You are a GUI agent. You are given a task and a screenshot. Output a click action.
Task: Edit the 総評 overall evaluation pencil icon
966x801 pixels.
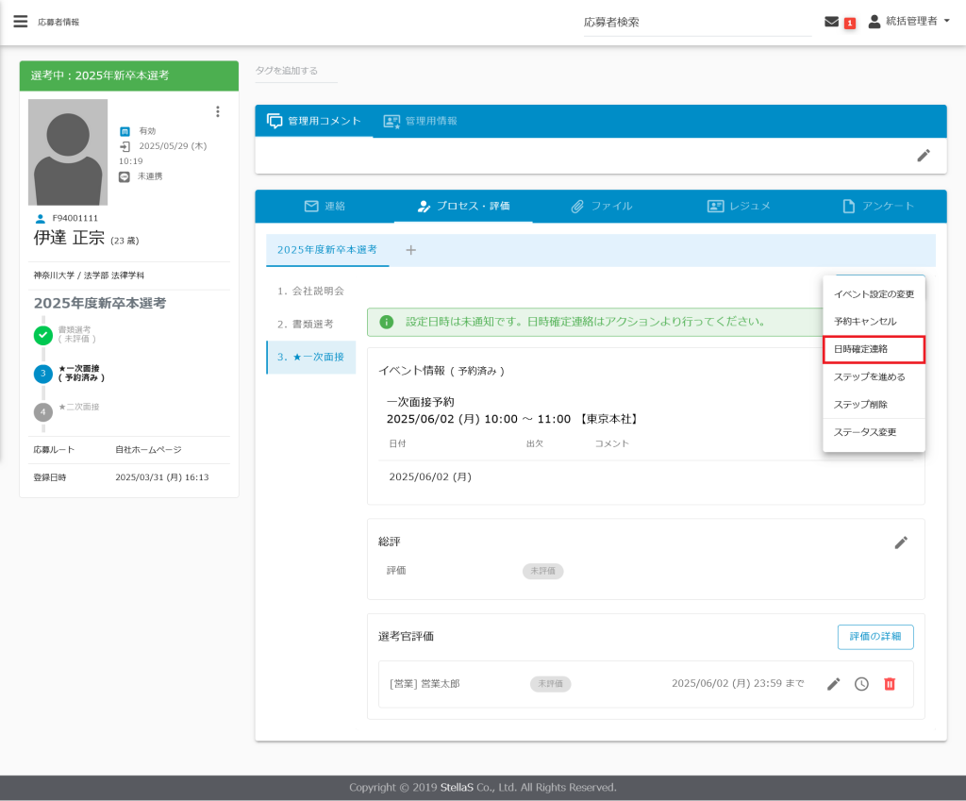pyautogui.click(x=901, y=542)
